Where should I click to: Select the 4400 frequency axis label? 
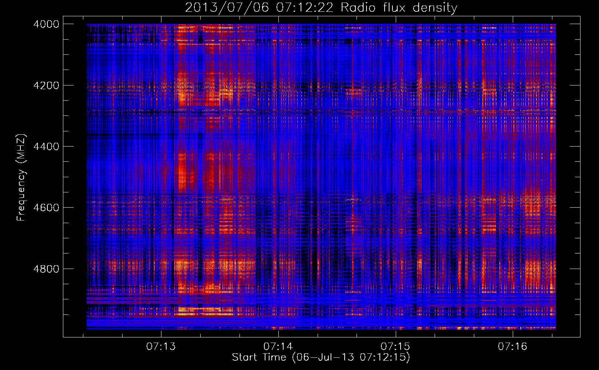pyautogui.click(x=46, y=147)
